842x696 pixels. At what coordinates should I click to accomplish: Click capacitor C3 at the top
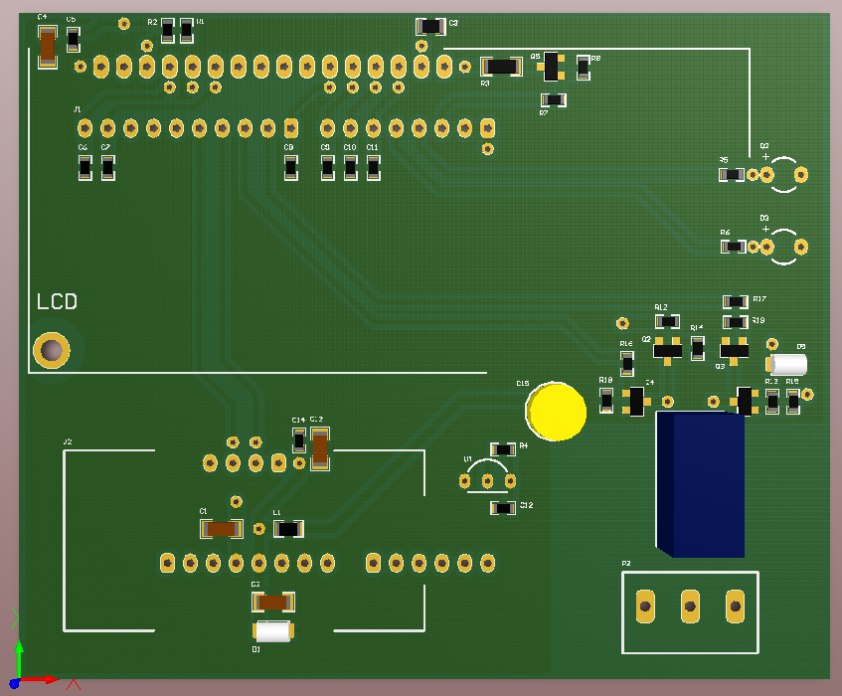430,27
